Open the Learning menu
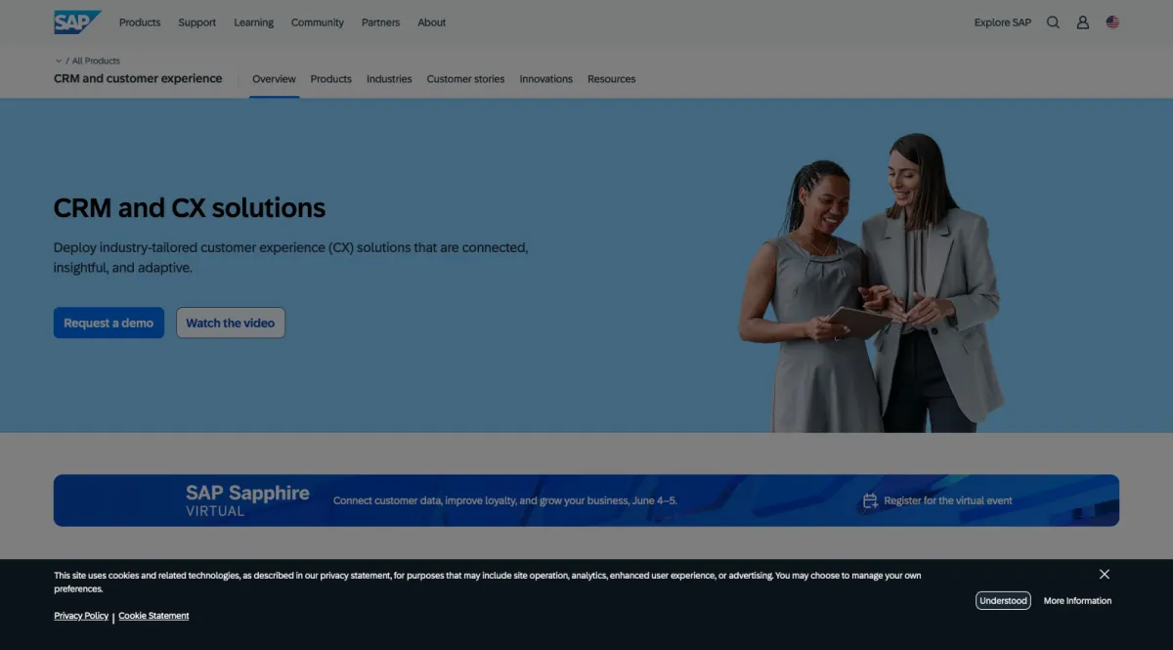Image resolution: width=1173 pixels, height=650 pixels. pyautogui.click(x=254, y=22)
